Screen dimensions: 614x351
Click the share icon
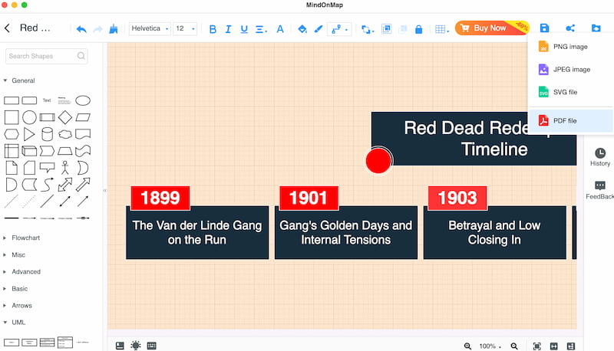(x=570, y=28)
